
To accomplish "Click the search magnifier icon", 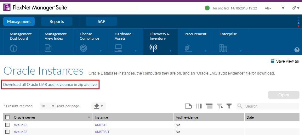I will [240, 106].
